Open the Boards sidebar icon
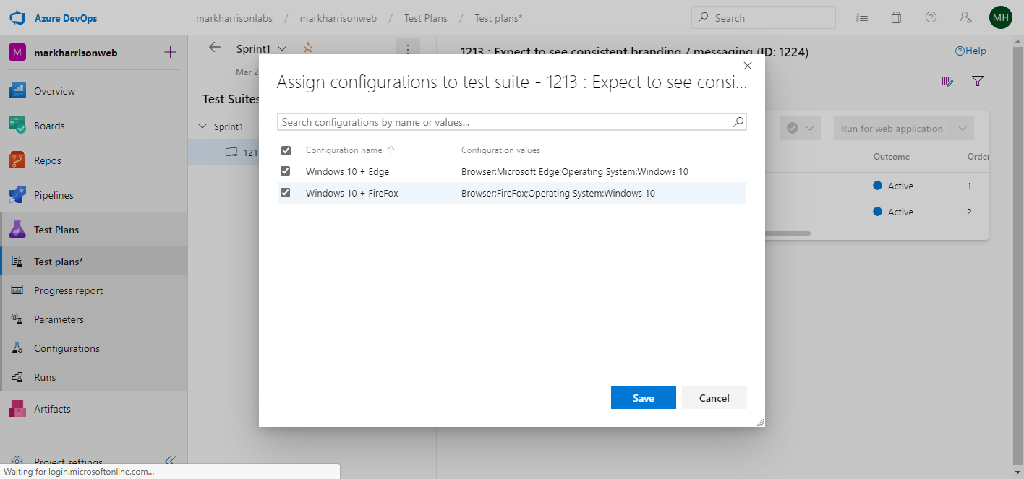1024x479 pixels. [x=17, y=126]
